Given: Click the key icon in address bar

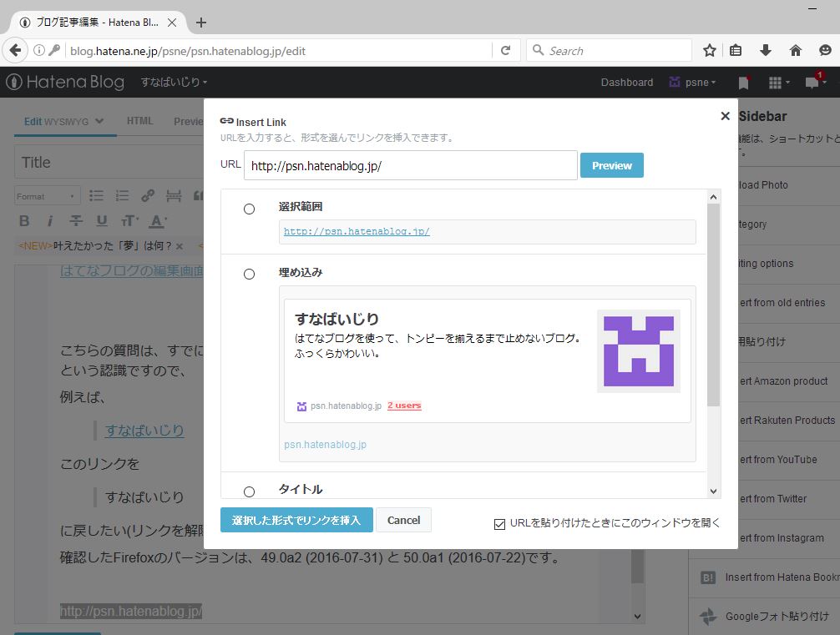Looking at the screenshot, I should pos(54,50).
